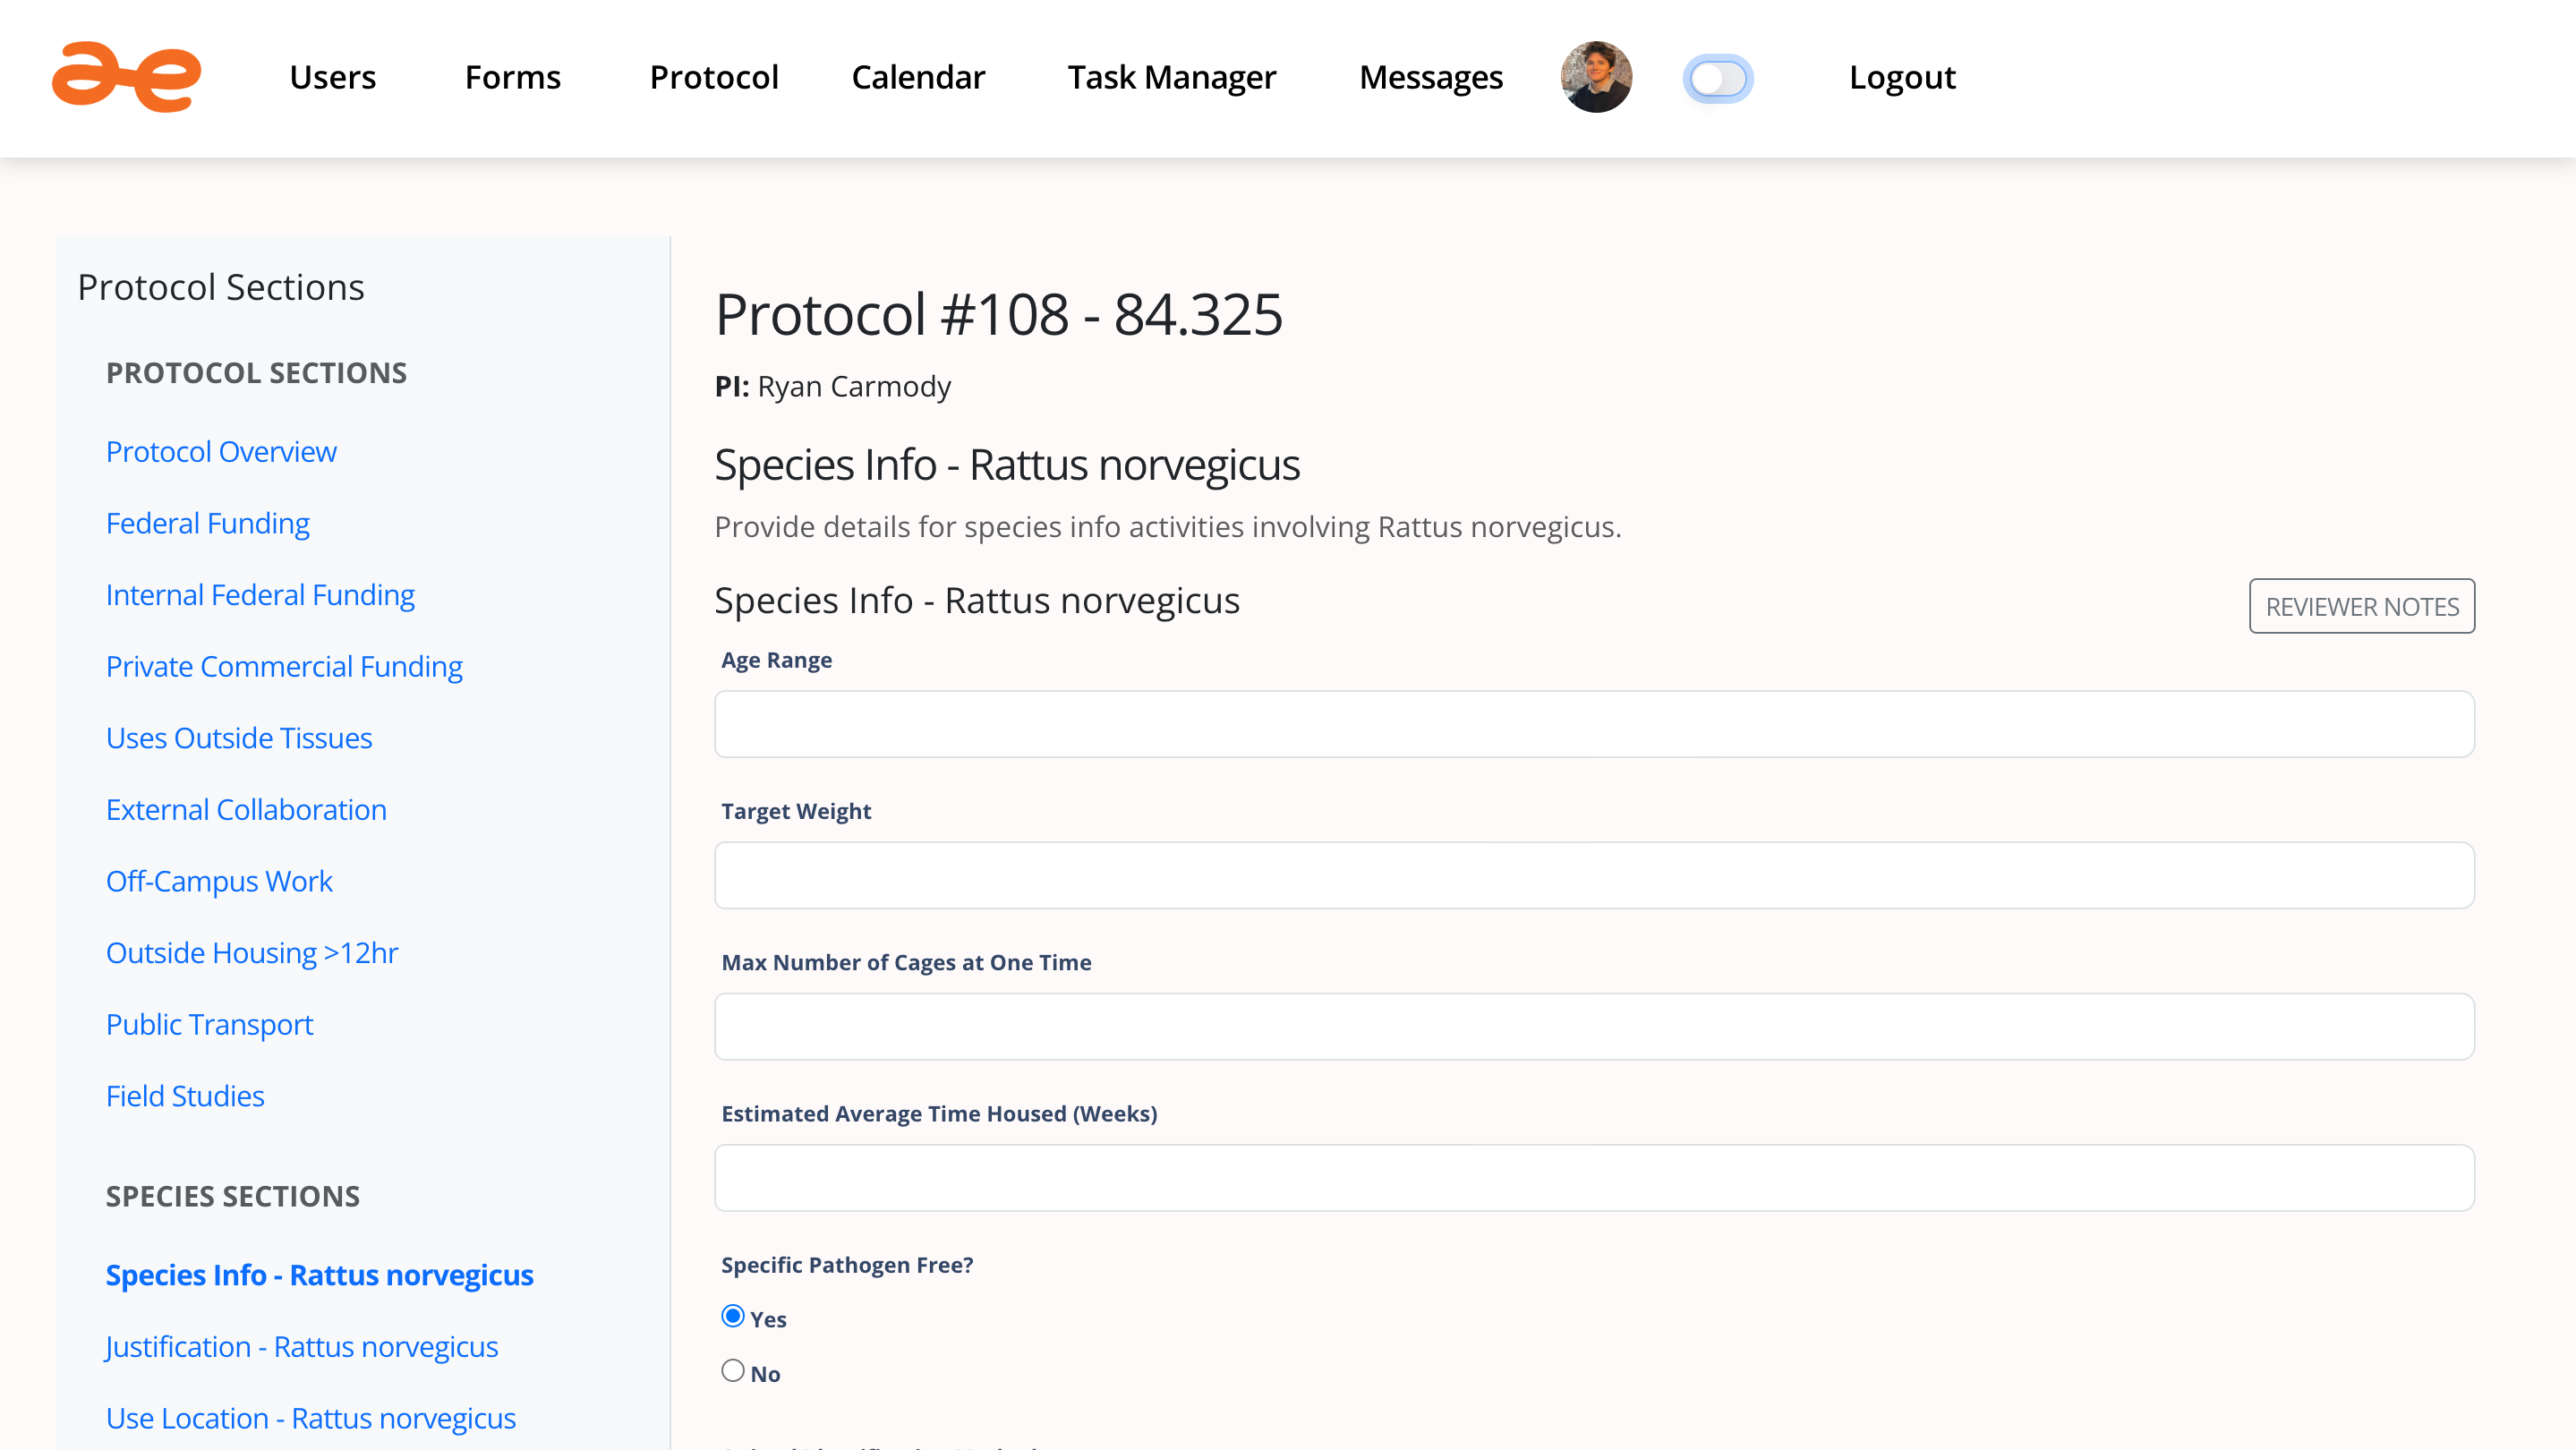Viewport: 2576px width, 1450px height.
Task: Open the Task Manager page
Action: [x=1171, y=77]
